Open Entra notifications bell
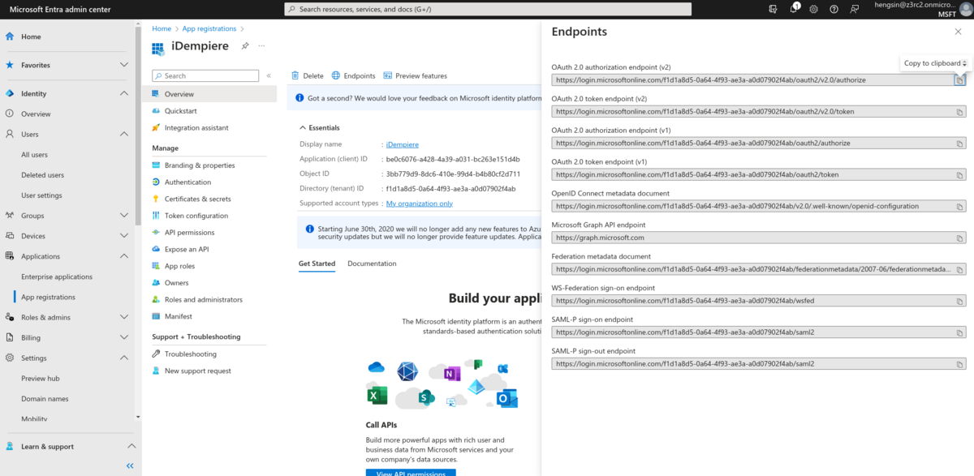974x476 pixels. click(793, 9)
